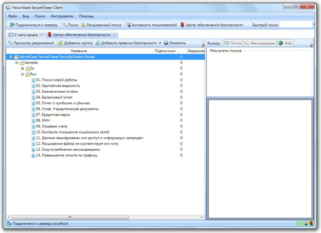Screen dimensions: 321x233
Task: Select row 05. Отчет о прибылях и убытках
Action: (x=105, y=103)
